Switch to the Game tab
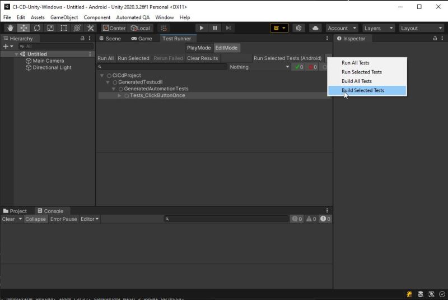The width and height of the screenshot is (448, 300). coord(142,38)
